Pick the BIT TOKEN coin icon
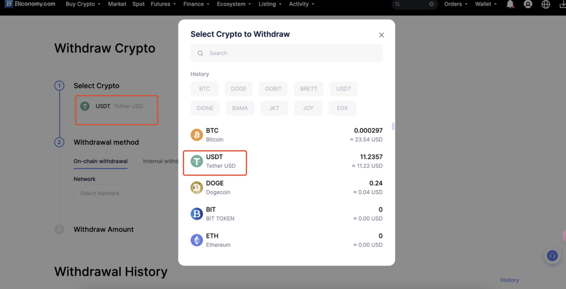Screen dimensions: 566x289 click(x=196, y=214)
